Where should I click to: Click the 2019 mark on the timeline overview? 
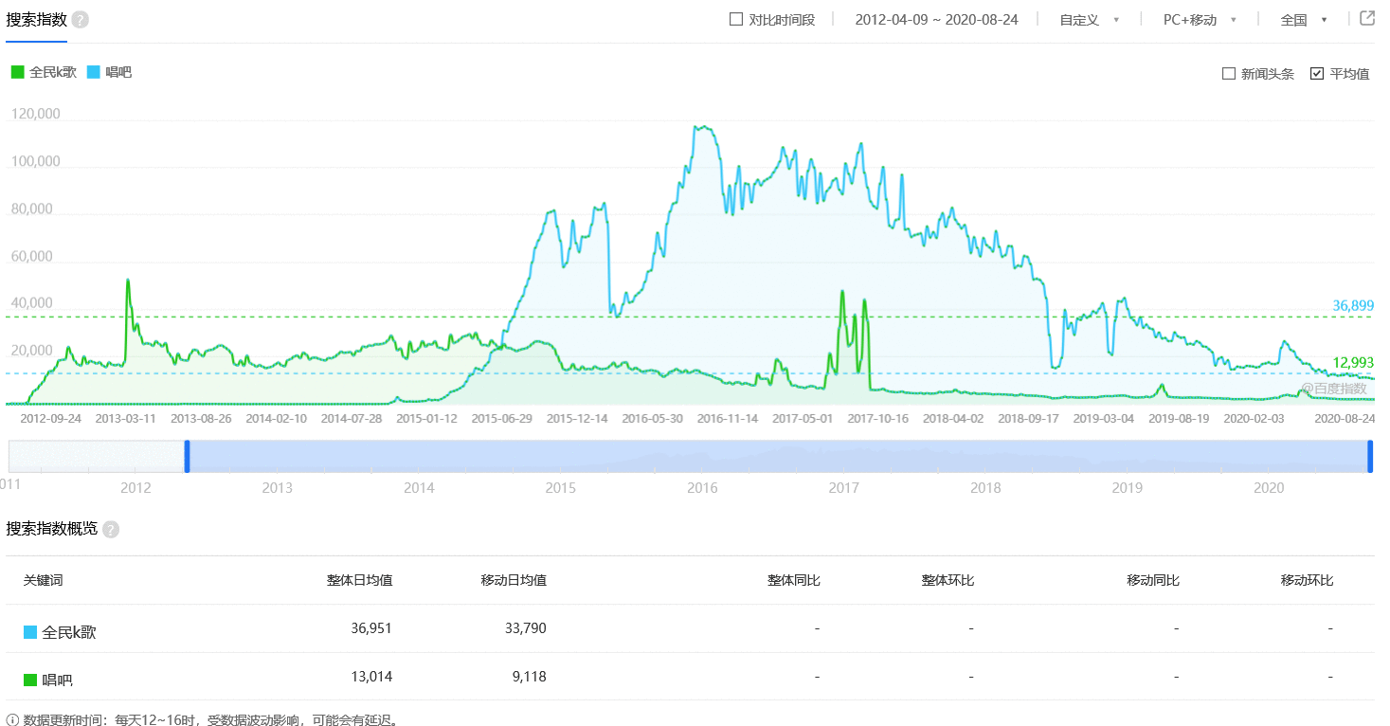tap(1127, 488)
